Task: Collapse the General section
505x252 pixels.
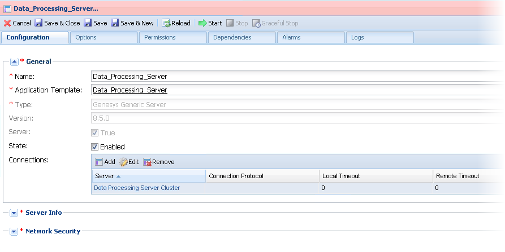Action: pyautogui.click(x=14, y=61)
